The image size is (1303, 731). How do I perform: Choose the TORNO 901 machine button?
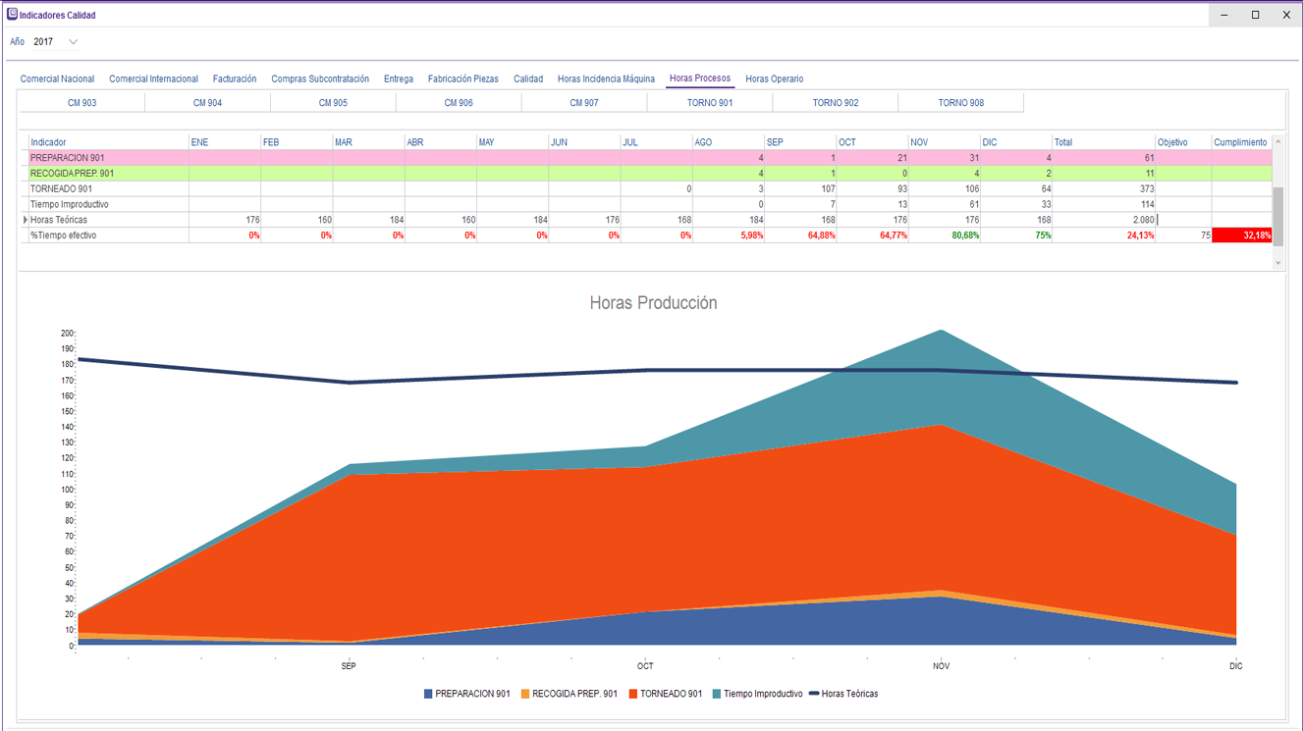click(x=709, y=103)
